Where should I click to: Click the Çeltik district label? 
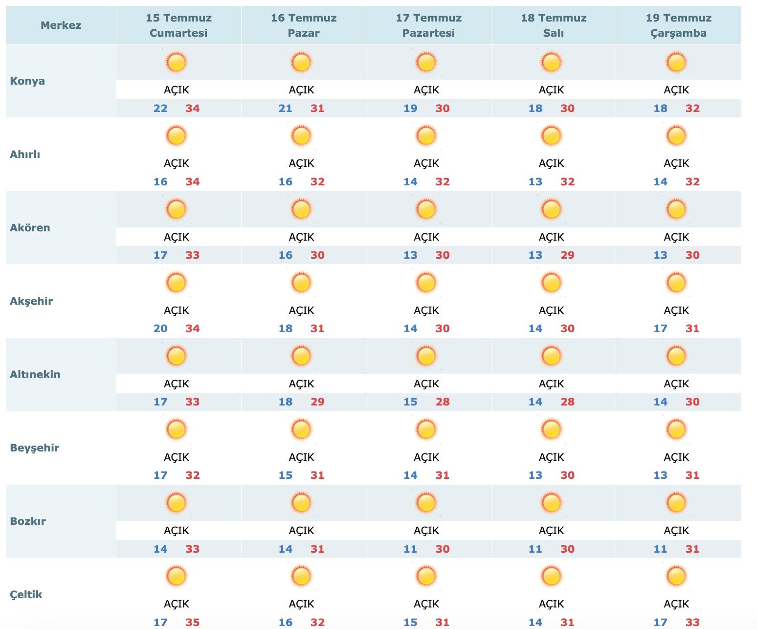[26, 595]
